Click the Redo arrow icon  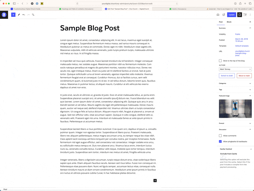point(28,15)
